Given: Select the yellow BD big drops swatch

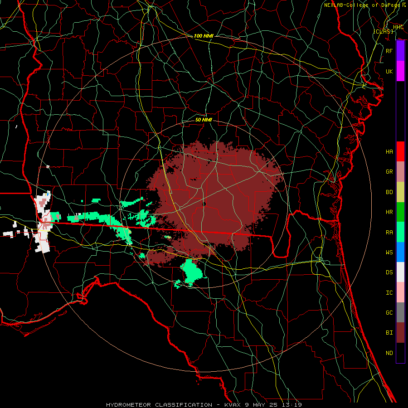Looking at the screenshot, I should click(x=400, y=192).
